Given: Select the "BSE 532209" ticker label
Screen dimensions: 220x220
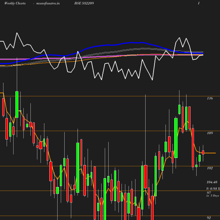Looking at the screenshot, I should tap(84, 3).
